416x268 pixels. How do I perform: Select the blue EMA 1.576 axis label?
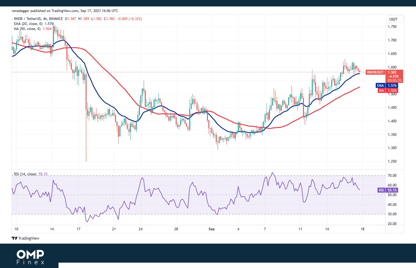387,85
